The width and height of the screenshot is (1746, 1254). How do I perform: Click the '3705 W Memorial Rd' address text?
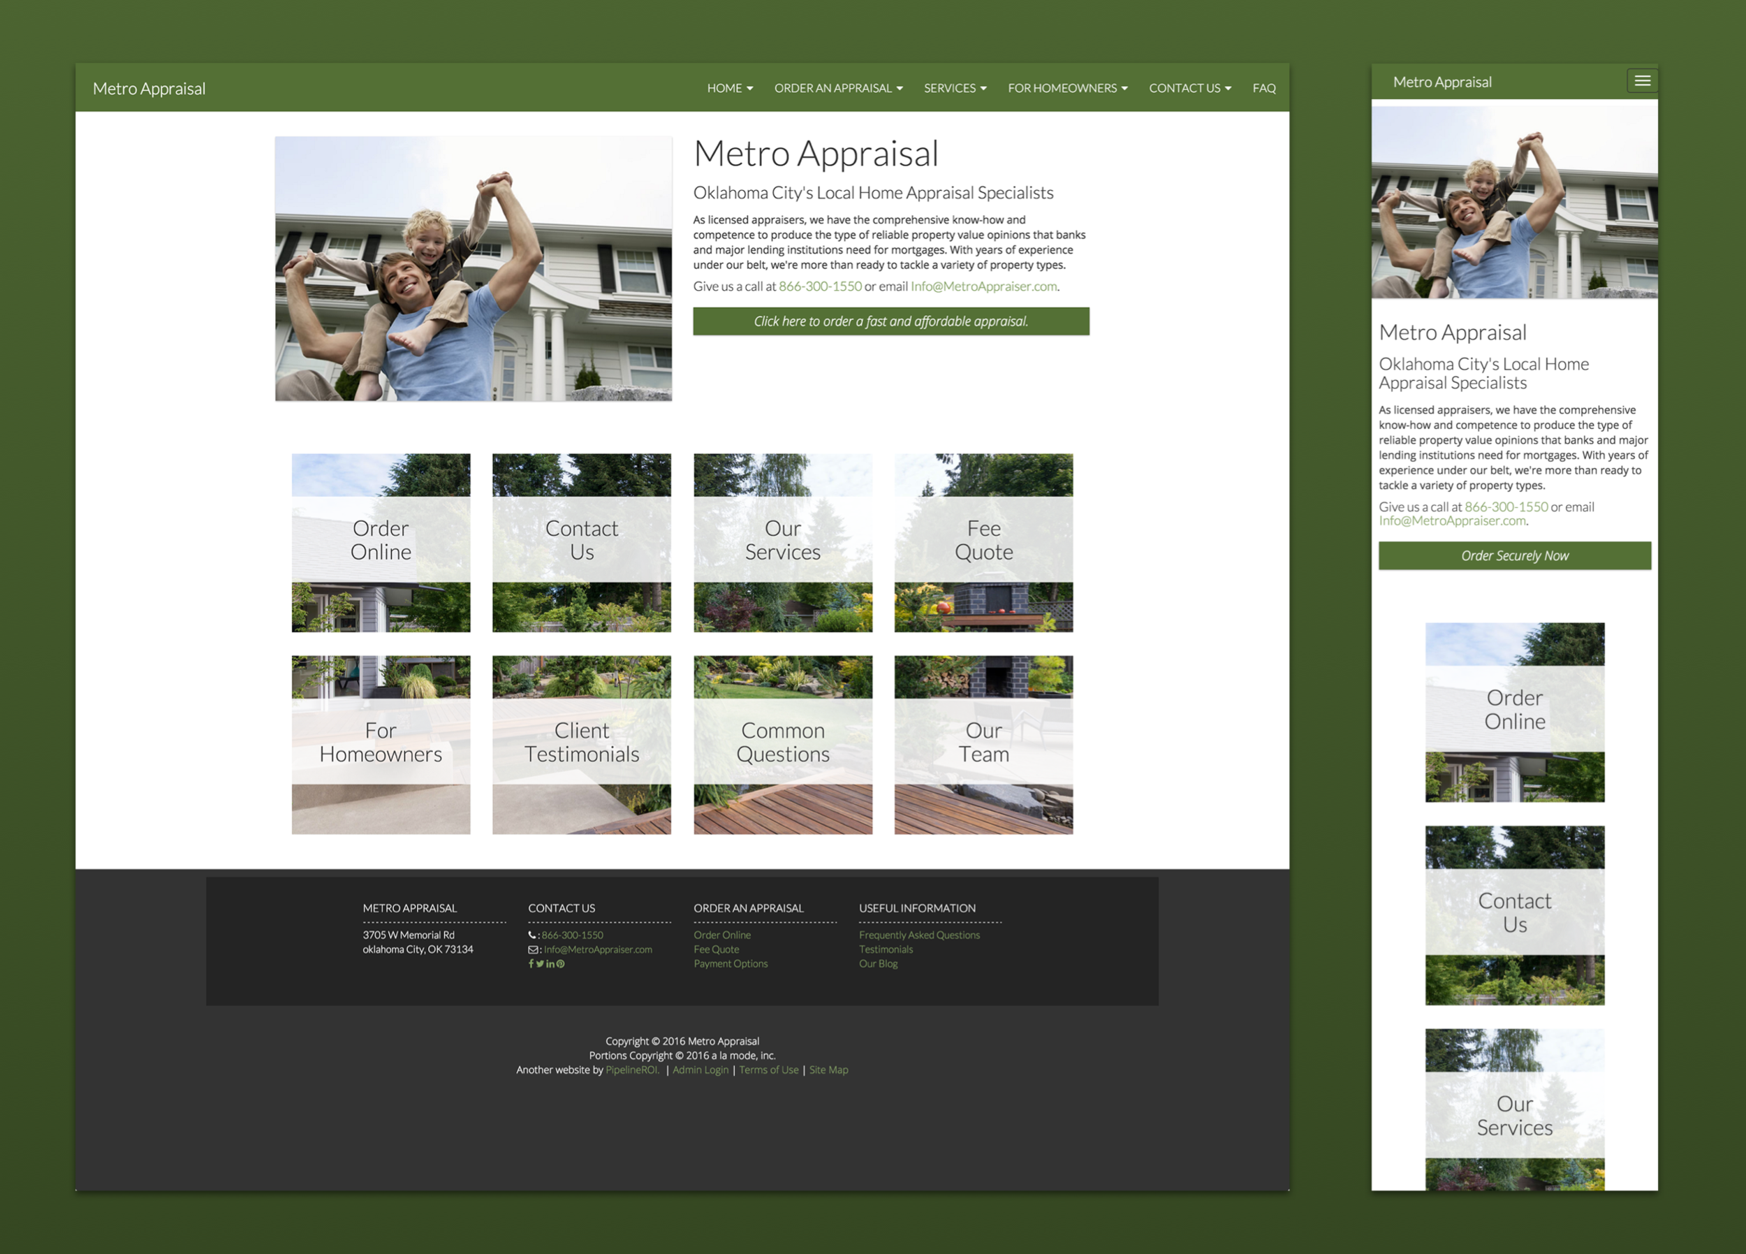(x=408, y=935)
